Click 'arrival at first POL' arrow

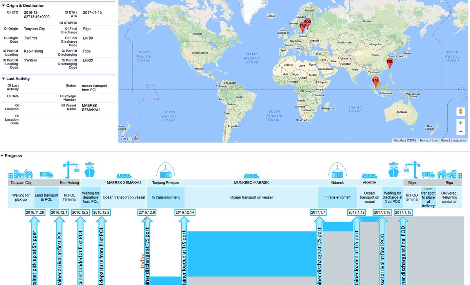(x=59, y=251)
